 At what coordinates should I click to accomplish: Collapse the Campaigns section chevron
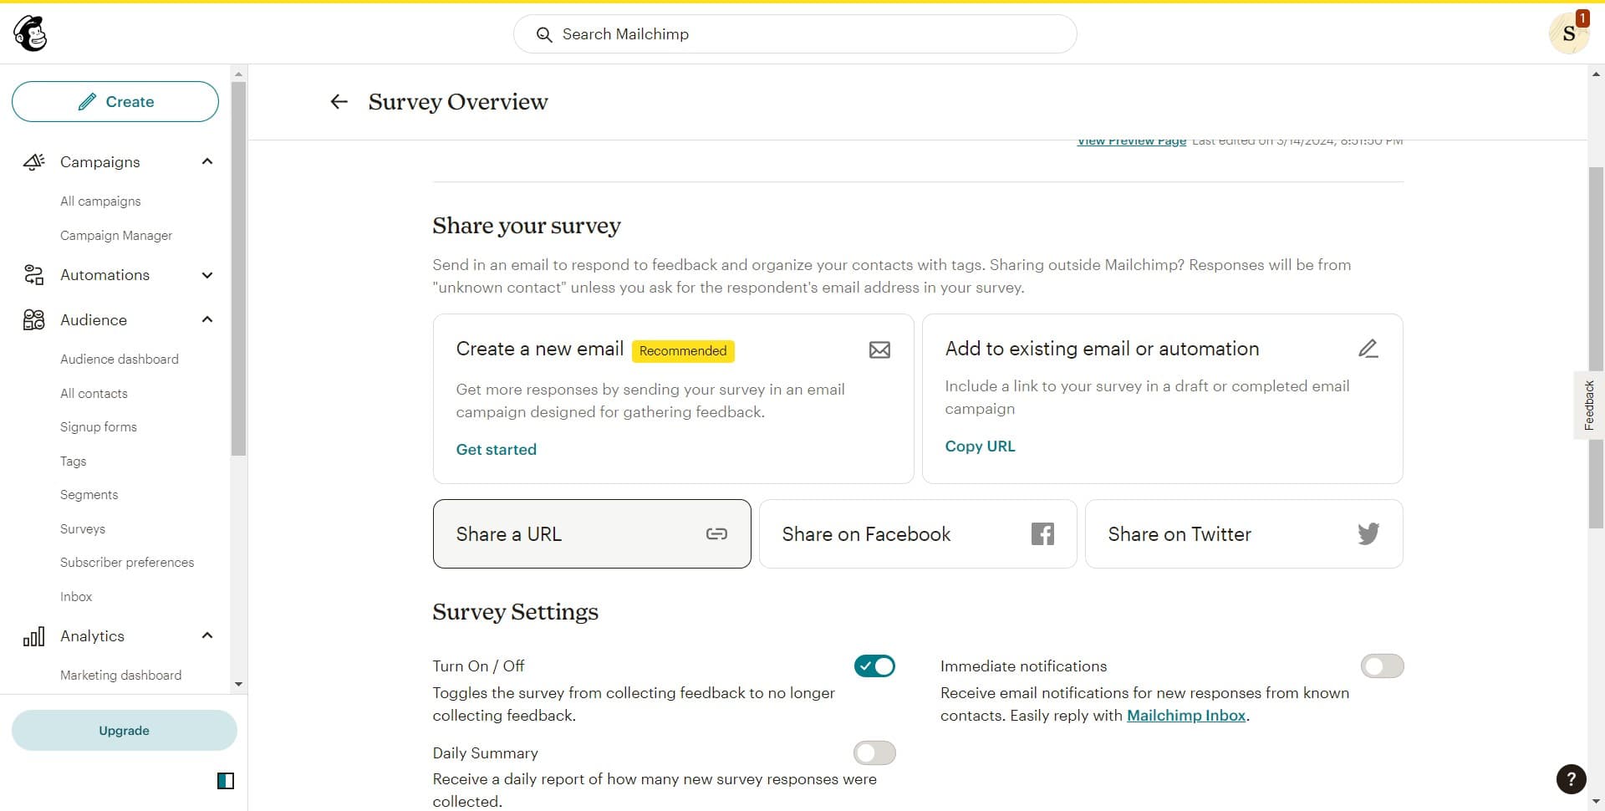click(x=207, y=161)
